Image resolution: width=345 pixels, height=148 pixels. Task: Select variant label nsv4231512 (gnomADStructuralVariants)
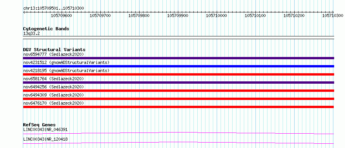point(66,62)
